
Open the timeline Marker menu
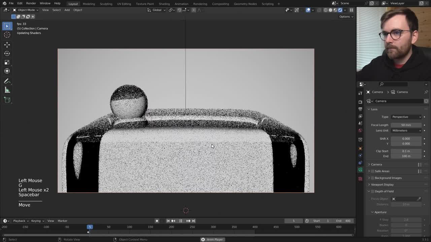click(x=62, y=221)
